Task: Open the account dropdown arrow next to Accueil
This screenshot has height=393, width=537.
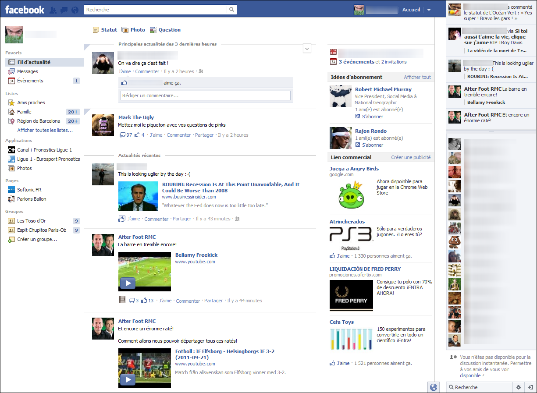Action: (429, 10)
